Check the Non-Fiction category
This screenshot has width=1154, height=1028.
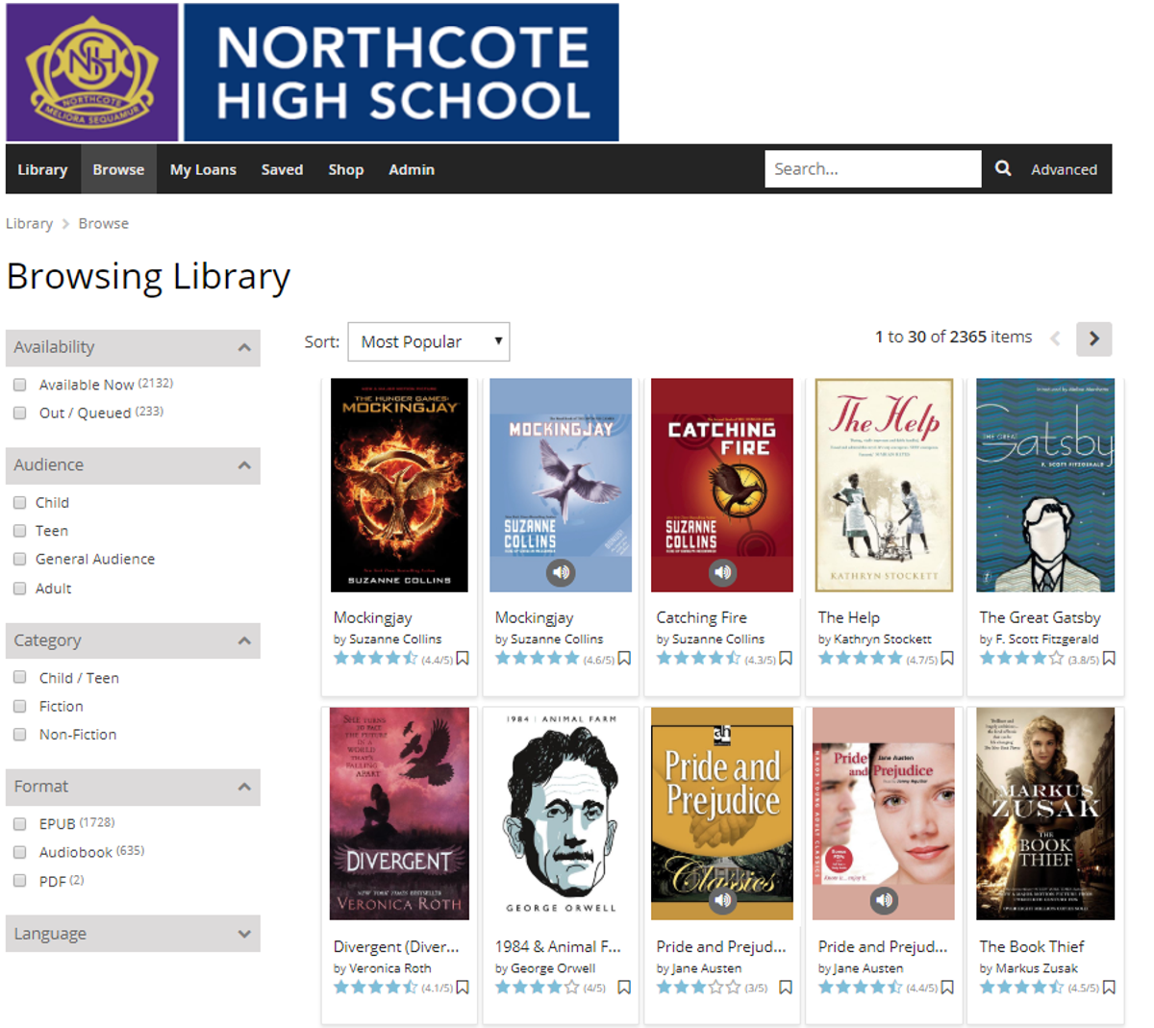[19, 734]
